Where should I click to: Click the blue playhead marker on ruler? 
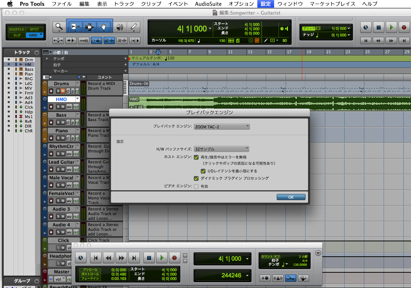tap(158, 52)
